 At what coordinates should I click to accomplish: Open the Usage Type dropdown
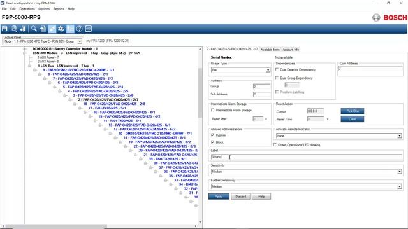[x=268, y=70]
